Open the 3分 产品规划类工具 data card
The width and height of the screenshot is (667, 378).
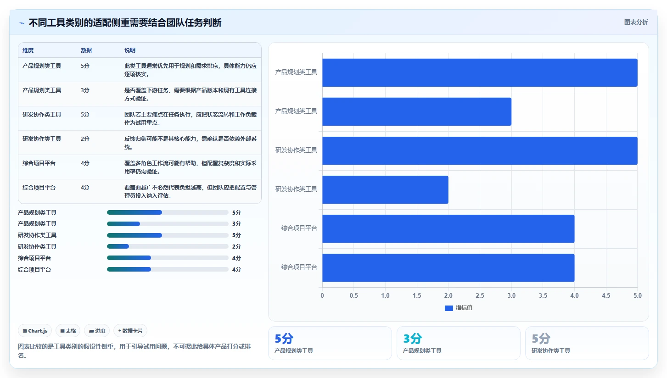[459, 343]
